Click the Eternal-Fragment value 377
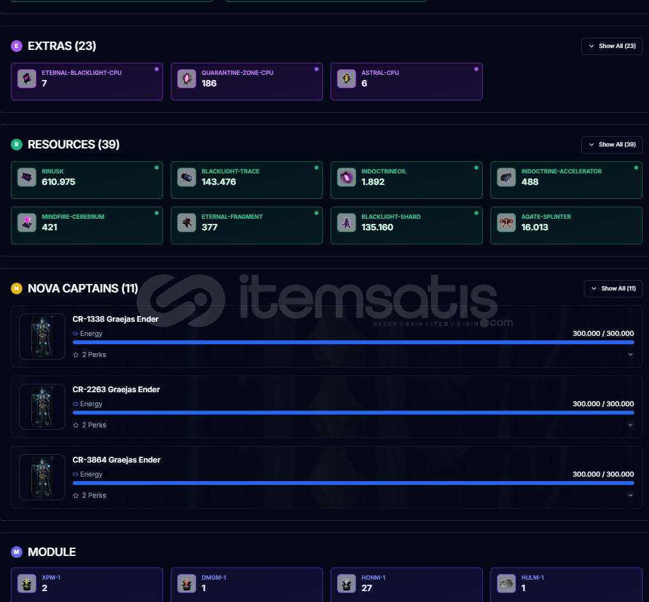 [x=210, y=227]
